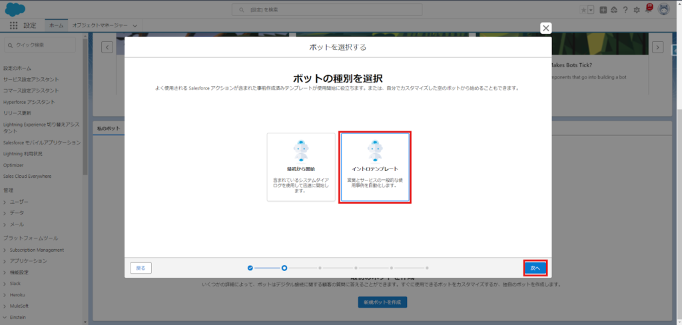Select the 私のボット tab

pos(109,129)
